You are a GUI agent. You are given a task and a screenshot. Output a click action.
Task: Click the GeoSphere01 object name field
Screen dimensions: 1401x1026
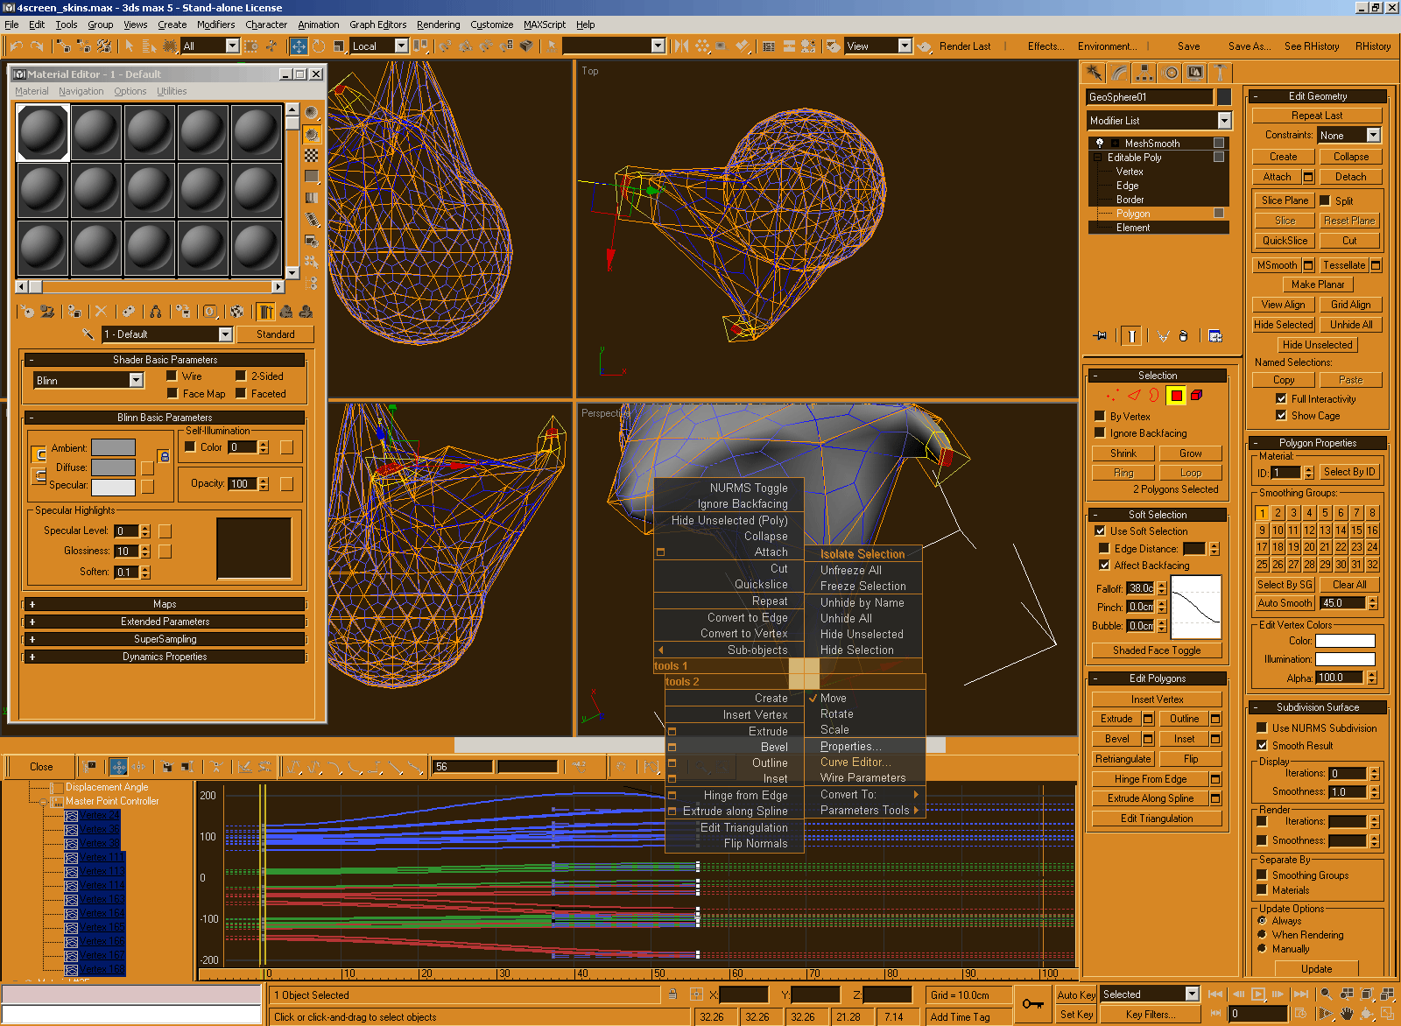(1150, 96)
